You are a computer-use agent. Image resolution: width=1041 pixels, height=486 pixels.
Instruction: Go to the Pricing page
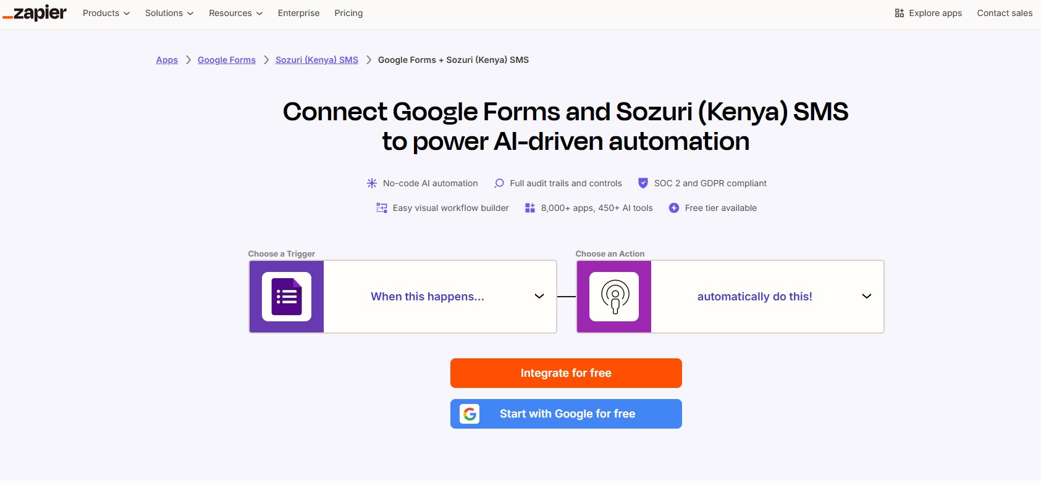click(348, 13)
